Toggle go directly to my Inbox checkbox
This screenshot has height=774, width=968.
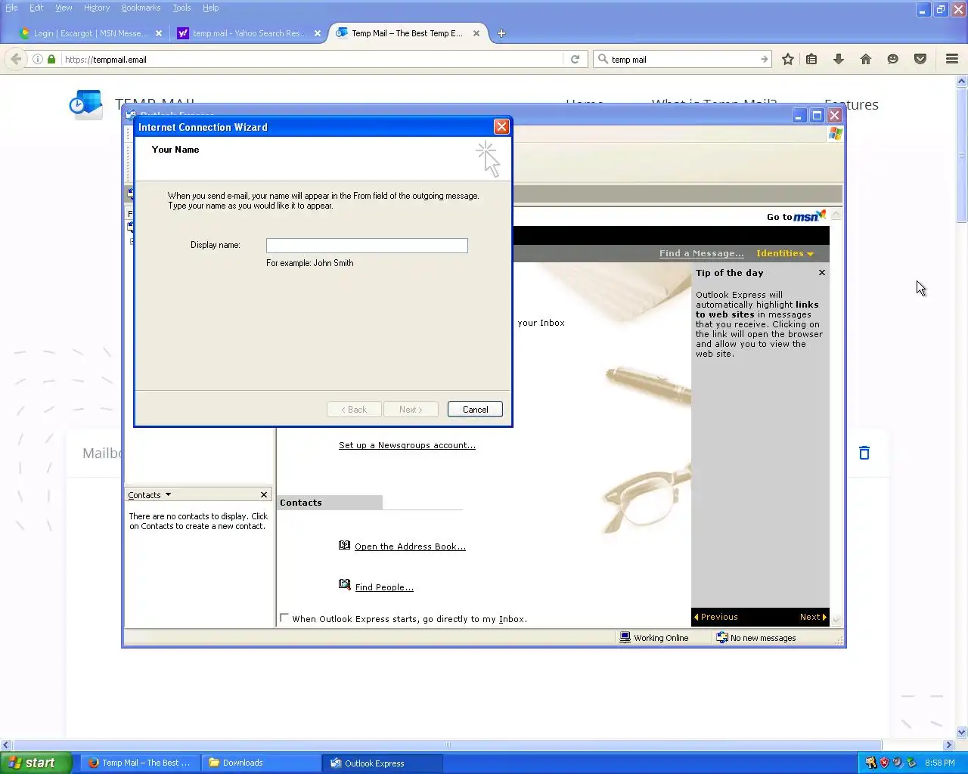click(284, 618)
